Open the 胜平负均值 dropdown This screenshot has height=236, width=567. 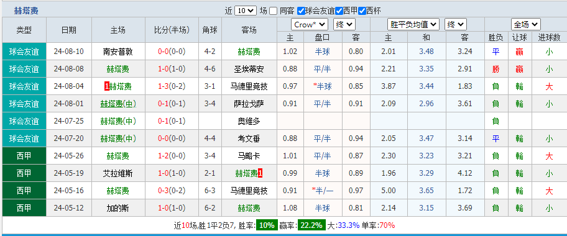413,25
